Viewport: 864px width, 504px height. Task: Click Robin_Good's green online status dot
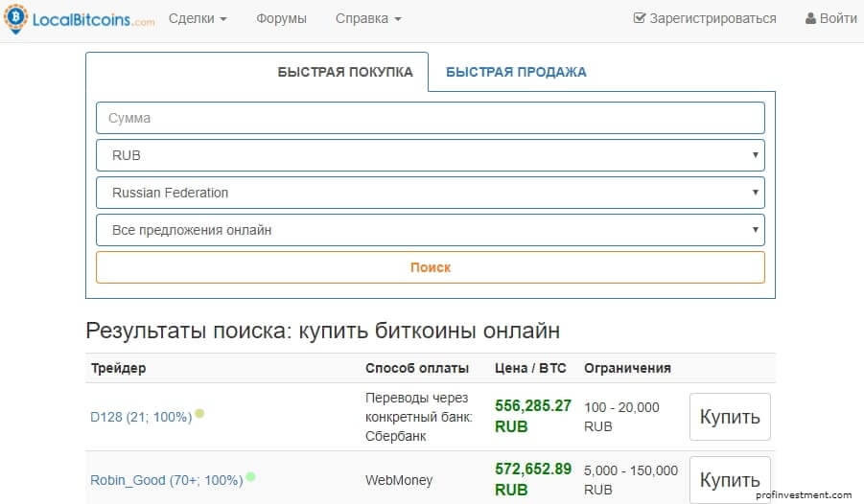(x=250, y=476)
